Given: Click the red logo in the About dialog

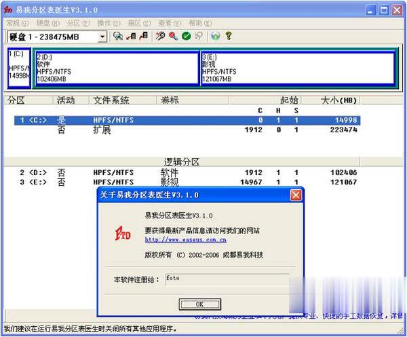Looking at the screenshot, I should tap(123, 233).
